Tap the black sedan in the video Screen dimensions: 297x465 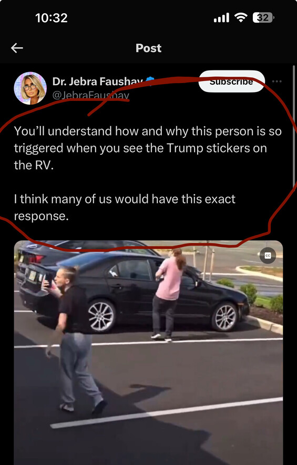[x=134, y=290]
